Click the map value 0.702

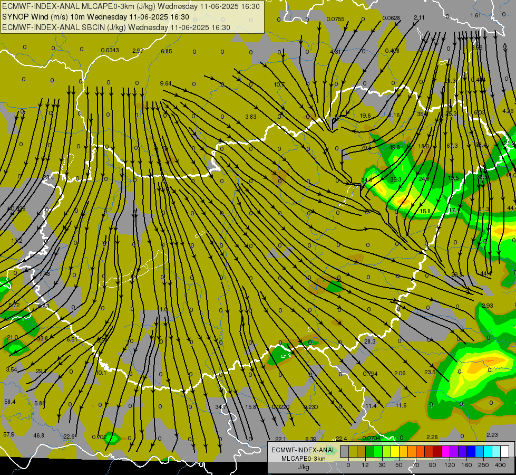click(100, 437)
